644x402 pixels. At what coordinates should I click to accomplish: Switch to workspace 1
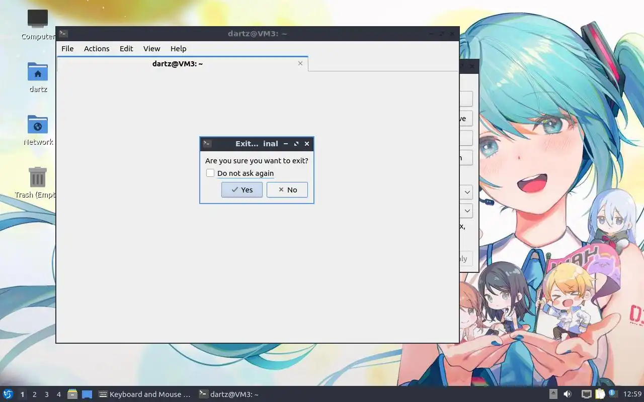pyautogui.click(x=22, y=394)
